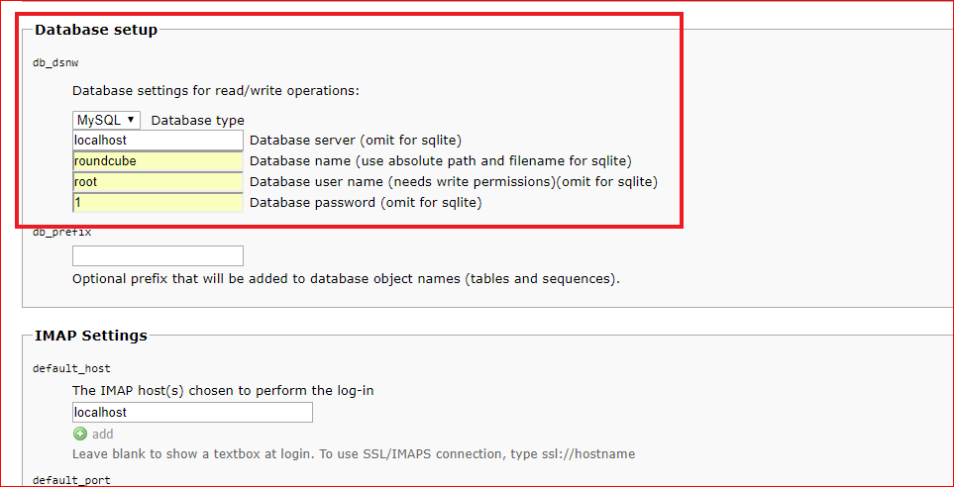Screen dimensions: 954x487
Task: Focus the IMAP default_host localhost field
Action: (x=192, y=412)
